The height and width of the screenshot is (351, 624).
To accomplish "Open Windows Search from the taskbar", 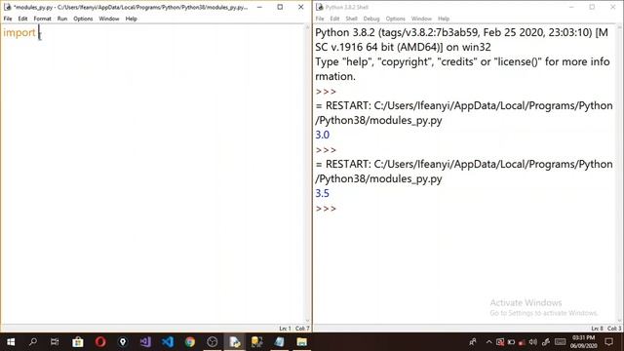I will pos(33,342).
